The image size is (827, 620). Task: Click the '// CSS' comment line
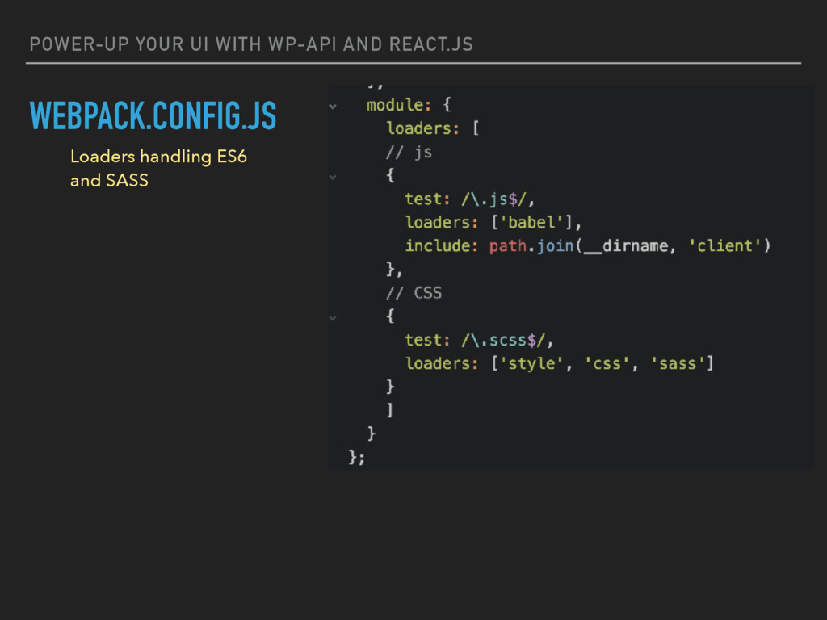413,293
